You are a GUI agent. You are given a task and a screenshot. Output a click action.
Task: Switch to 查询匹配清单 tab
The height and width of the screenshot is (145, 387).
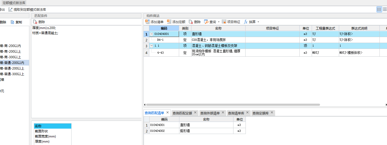[154, 113]
